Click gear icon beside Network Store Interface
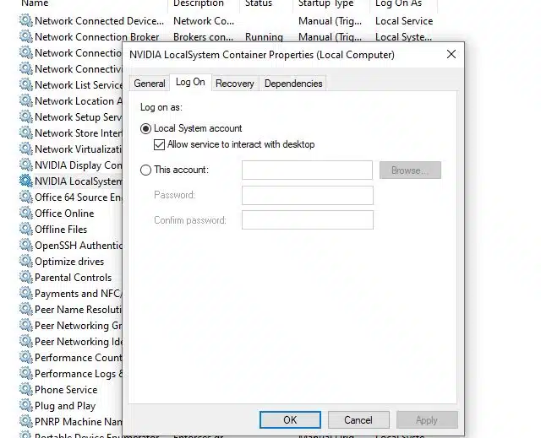The image size is (541, 438). point(26,132)
